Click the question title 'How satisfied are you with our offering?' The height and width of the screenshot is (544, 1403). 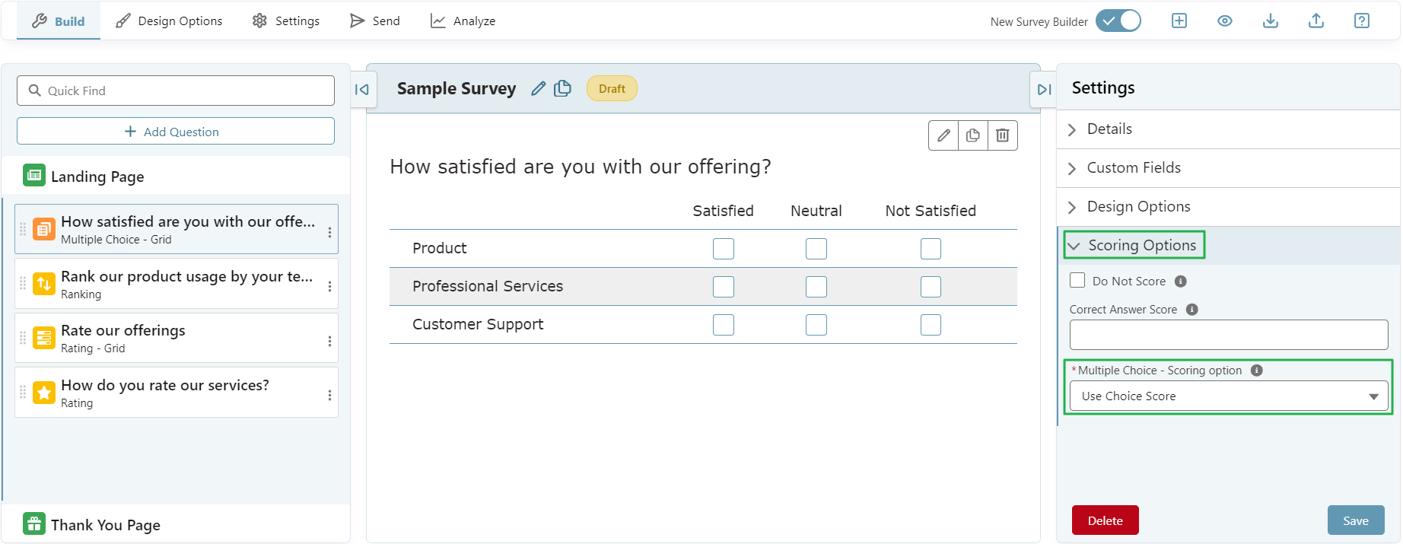click(581, 167)
